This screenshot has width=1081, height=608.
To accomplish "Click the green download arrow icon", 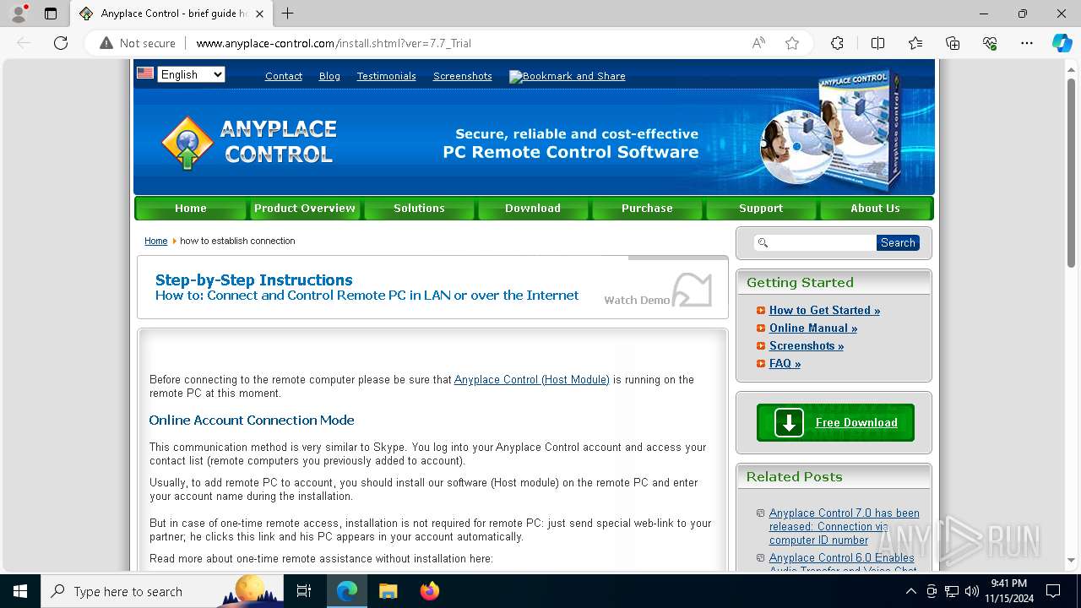I will [x=789, y=422].
